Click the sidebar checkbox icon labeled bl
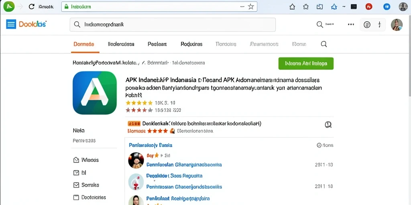The width and height of the screenshot is (411, 205). (x=76, y=173)
